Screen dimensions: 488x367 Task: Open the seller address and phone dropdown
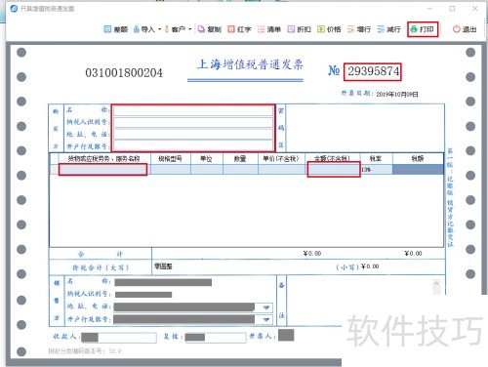point(266,307)
